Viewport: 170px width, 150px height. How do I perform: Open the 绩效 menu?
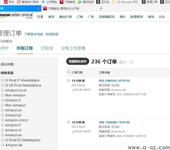[x=151, y=17]
